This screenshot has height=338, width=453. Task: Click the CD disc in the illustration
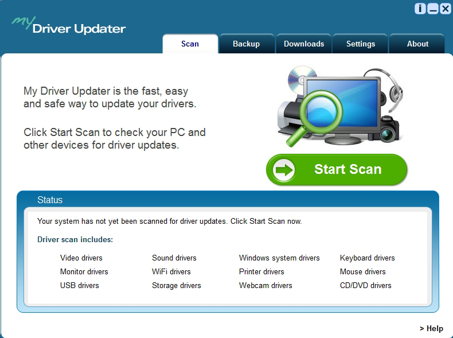(x=302, y=79)
